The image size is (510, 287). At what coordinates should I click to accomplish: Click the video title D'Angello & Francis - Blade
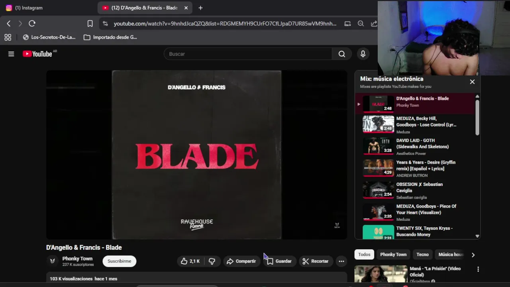(x=84, y=248)
